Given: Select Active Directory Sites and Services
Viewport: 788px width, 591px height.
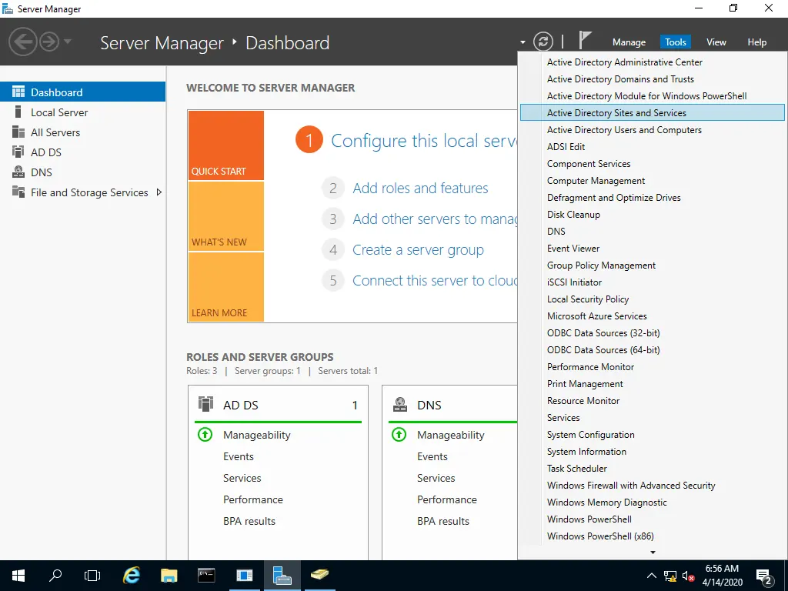Looking at the screenshot, I should pyautogui.click(x=653, y=112).
